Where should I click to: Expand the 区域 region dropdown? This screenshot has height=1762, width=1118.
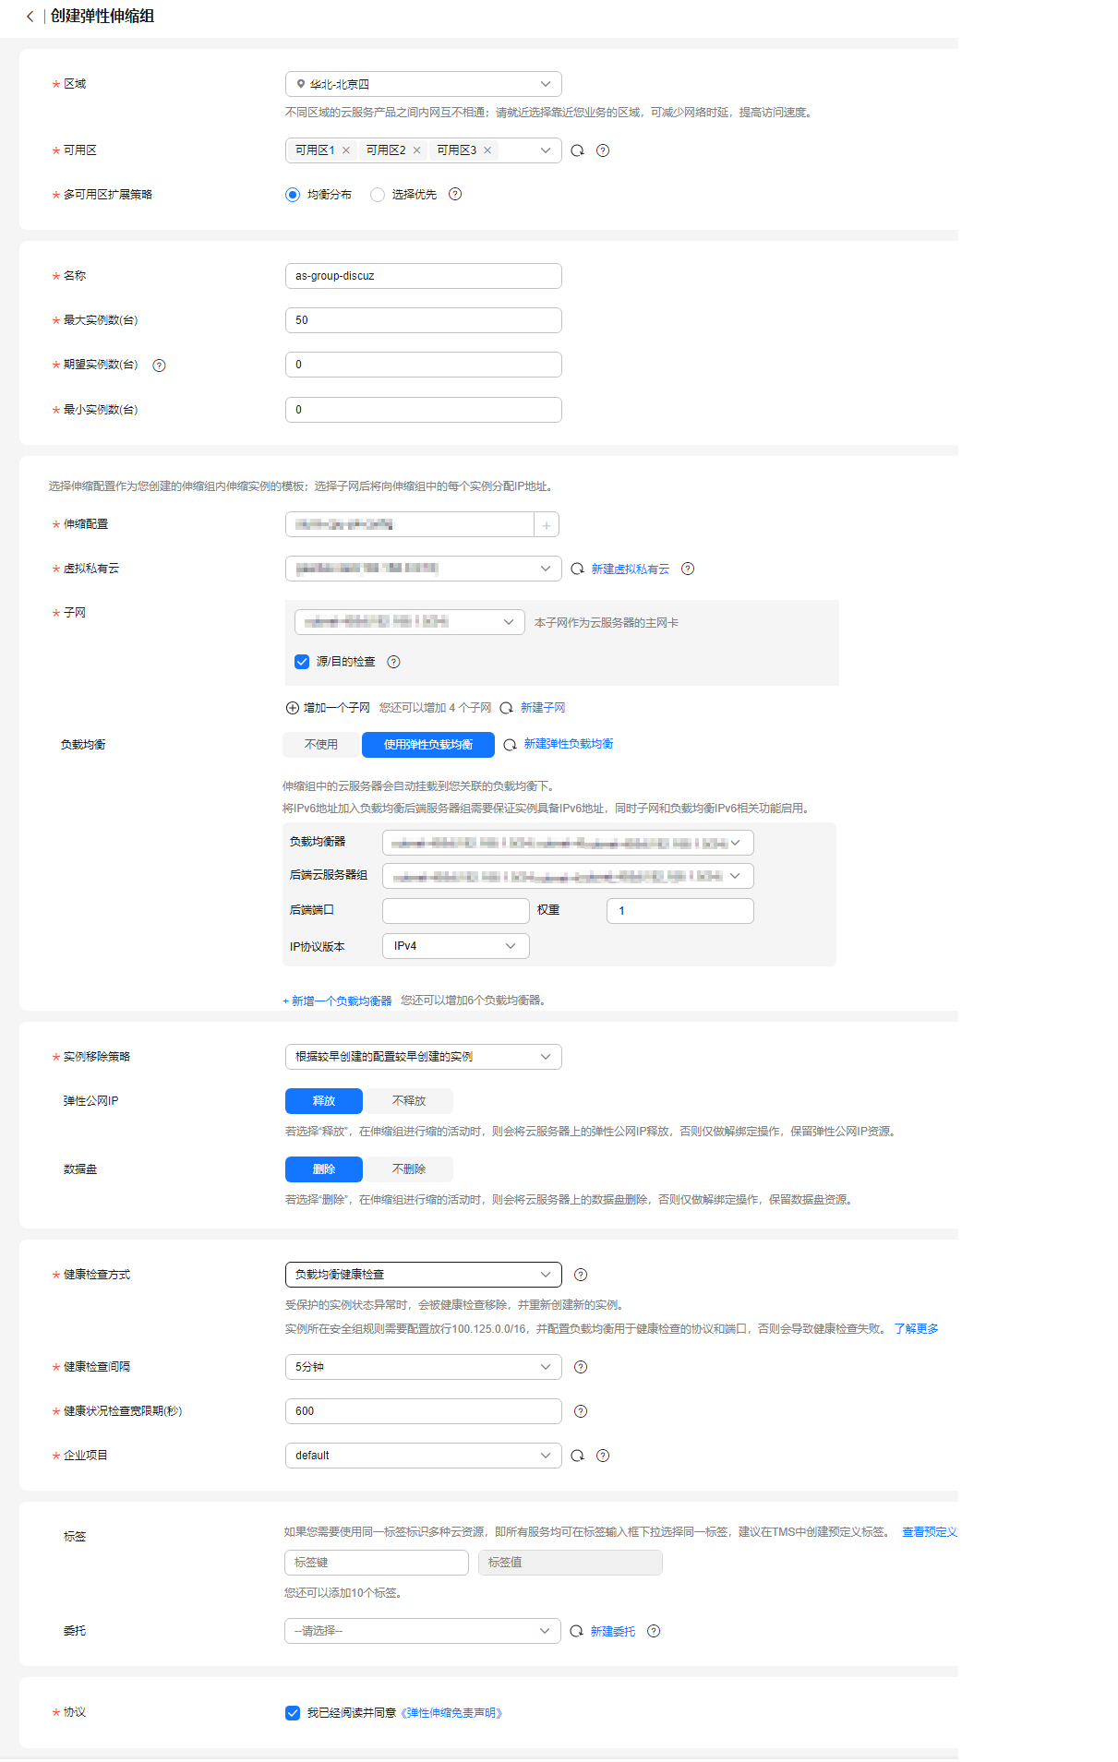[545, 84]
